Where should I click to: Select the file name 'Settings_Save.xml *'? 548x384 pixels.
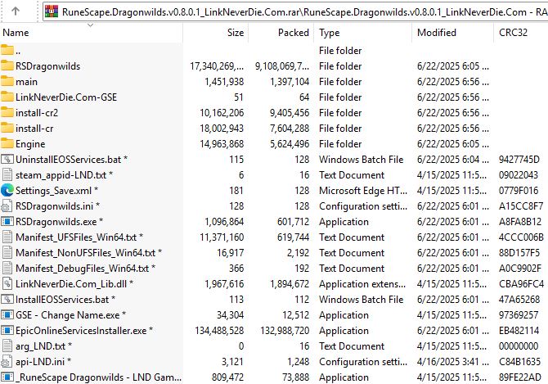pos(56,191)
